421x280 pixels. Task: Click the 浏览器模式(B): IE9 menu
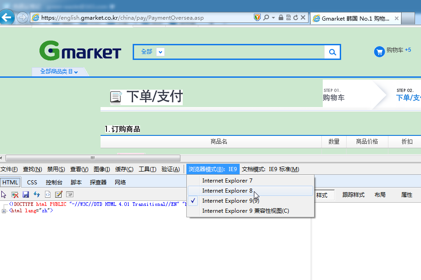click(213, 169)
